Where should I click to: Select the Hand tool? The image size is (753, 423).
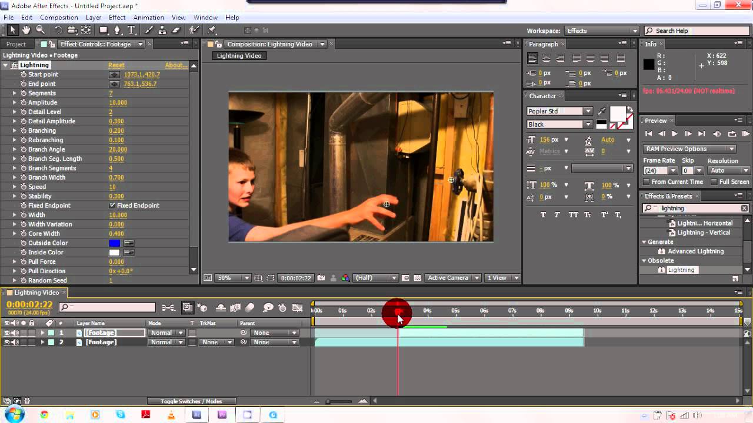(x=26, y=30)
